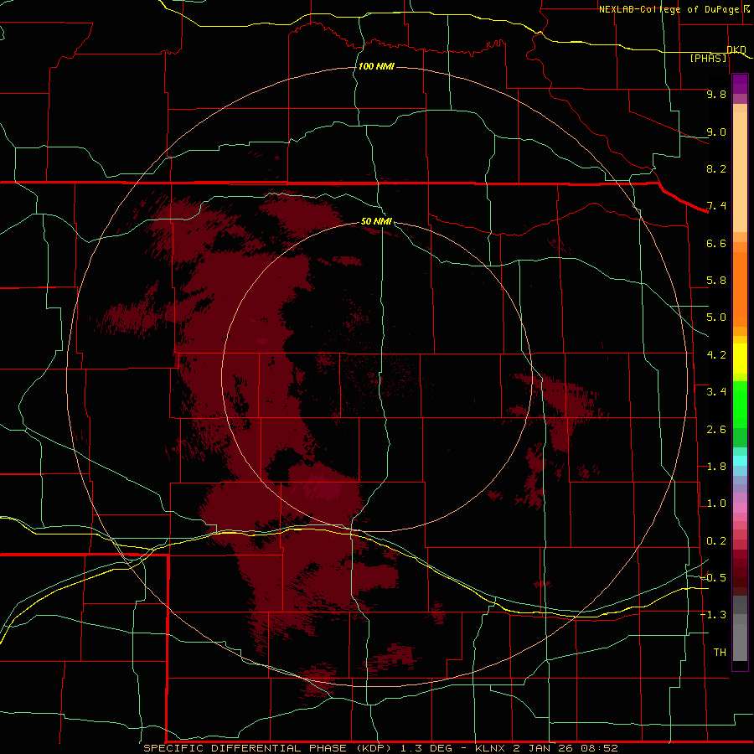Pick the yellow band in the color bar
754x754 pixels.
(740, 359)
